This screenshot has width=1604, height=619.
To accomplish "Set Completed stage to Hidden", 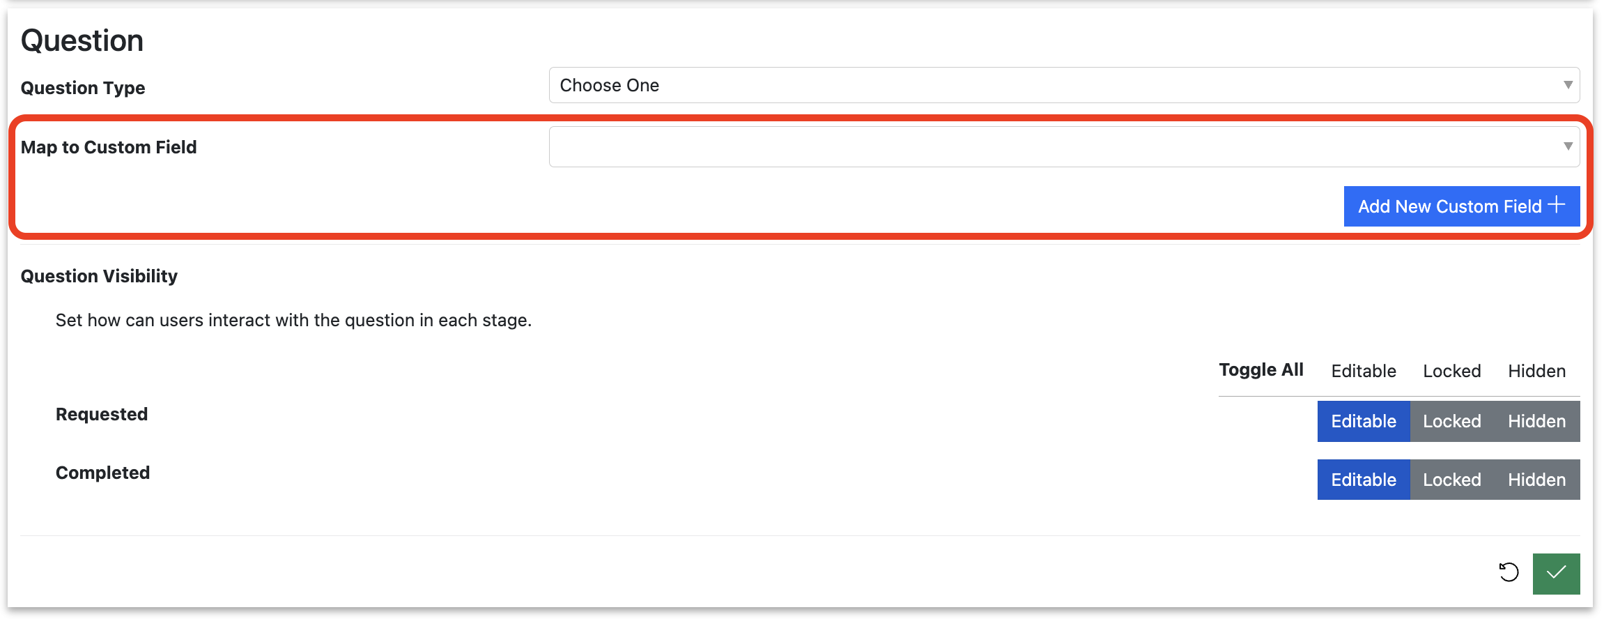I will (1536, 480).
